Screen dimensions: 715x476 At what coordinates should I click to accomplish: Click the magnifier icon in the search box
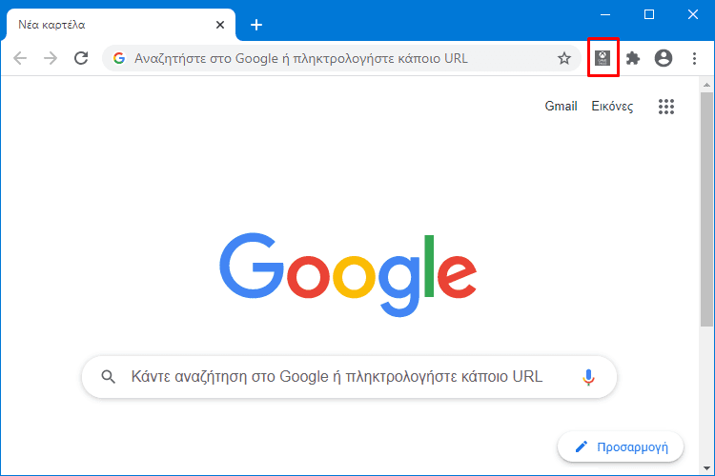[x=108, y=377]
